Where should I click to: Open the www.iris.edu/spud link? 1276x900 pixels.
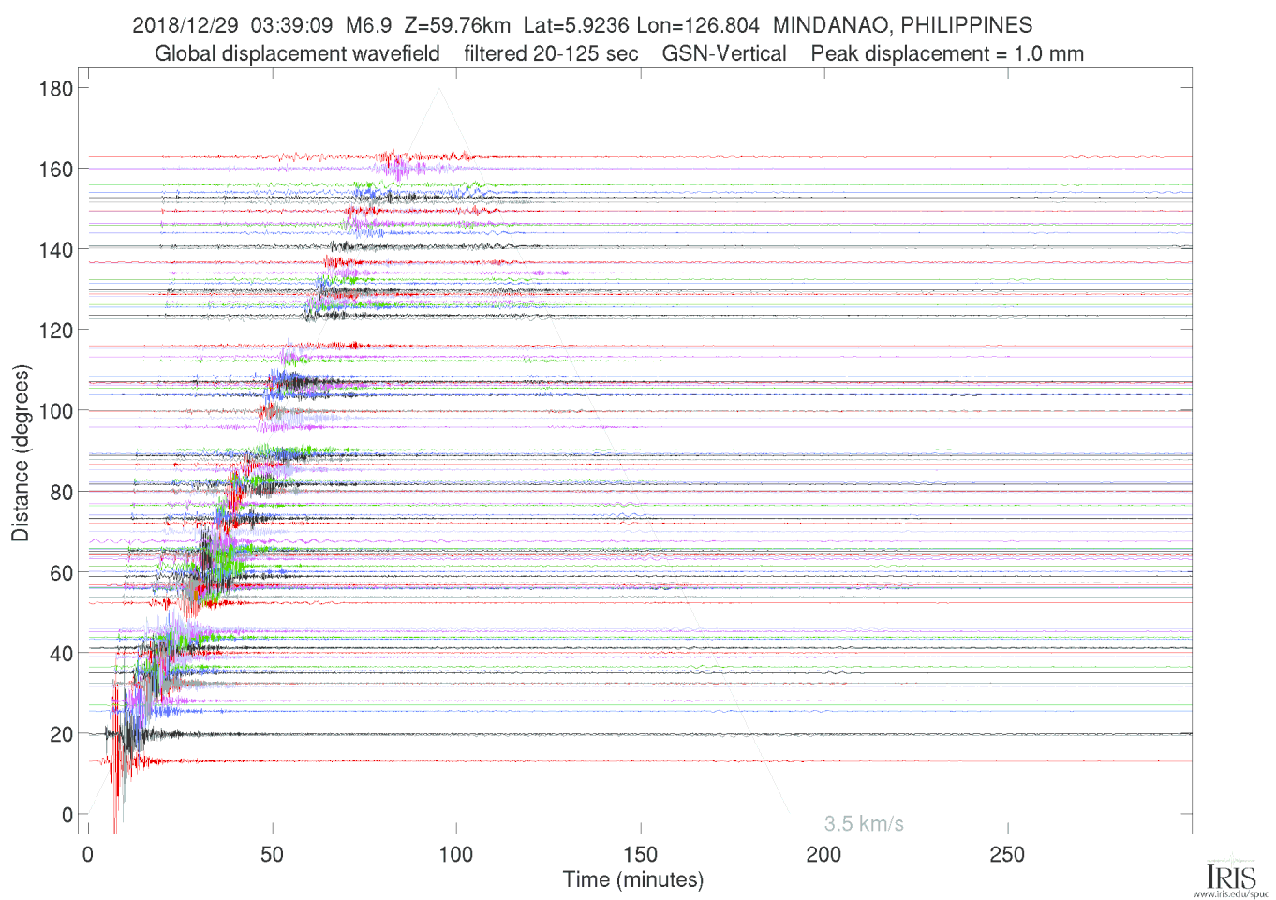pyautogui.click(x=1231, y=894)
